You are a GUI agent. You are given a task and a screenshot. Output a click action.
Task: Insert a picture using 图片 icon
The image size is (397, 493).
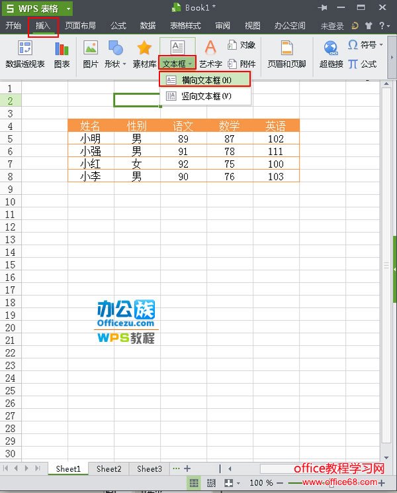tap(91, 55)
